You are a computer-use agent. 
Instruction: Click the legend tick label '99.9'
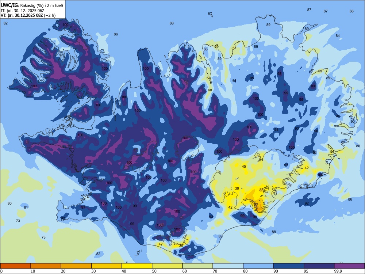click(338, 271)
